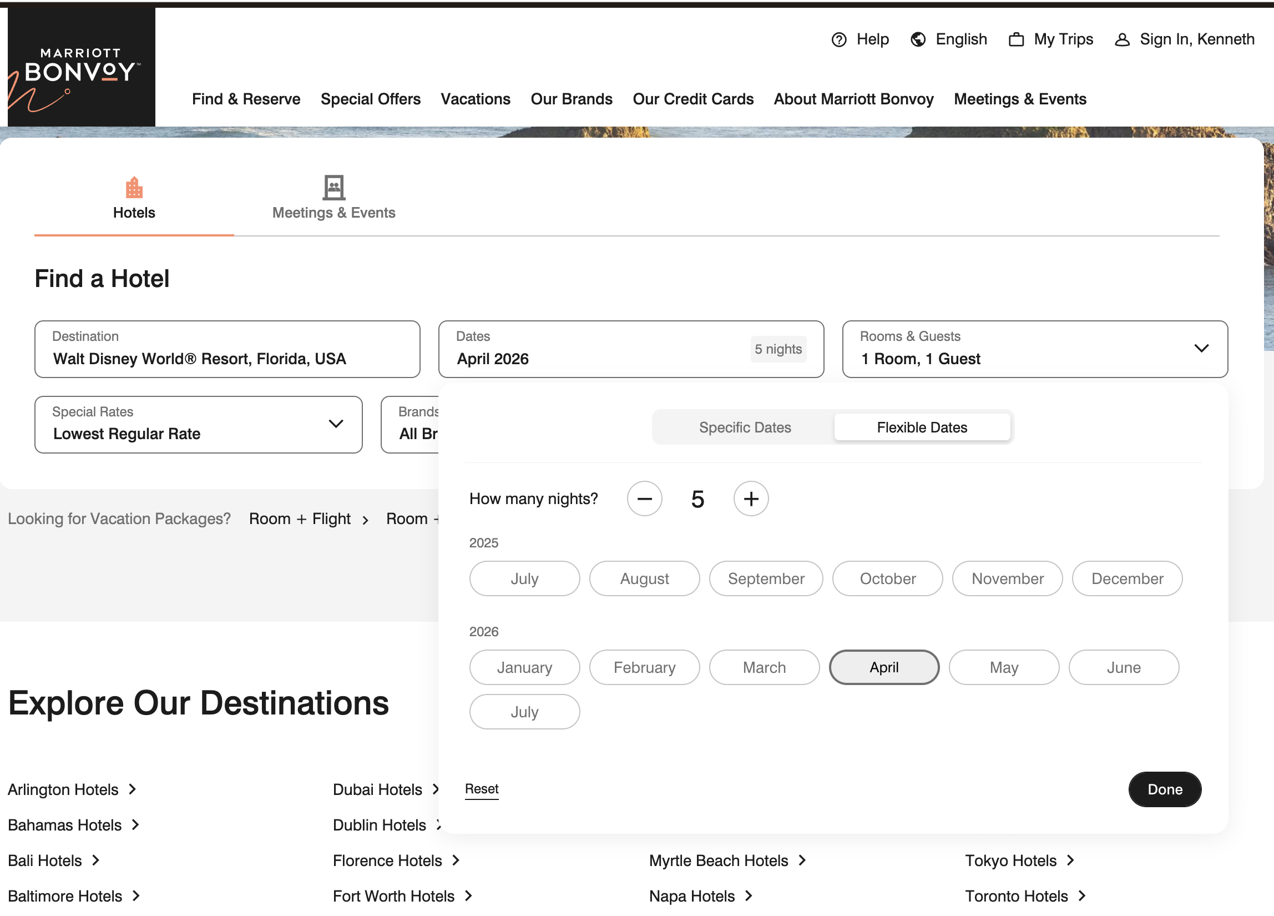The height and width of the screenshot is (916, 1274).
Task: Decrease nights with the minus button
Action: tap(644, 499)
